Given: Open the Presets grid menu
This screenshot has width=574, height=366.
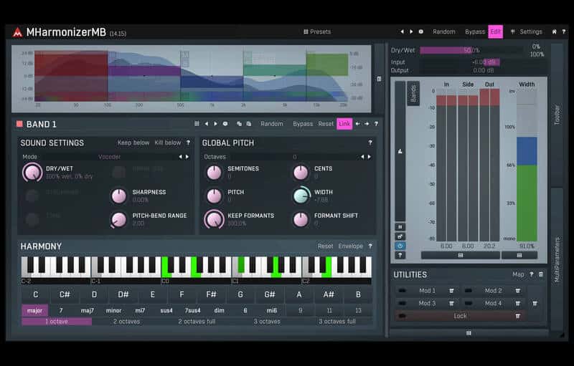Looking at the screenshot, I should pos(317,32).
